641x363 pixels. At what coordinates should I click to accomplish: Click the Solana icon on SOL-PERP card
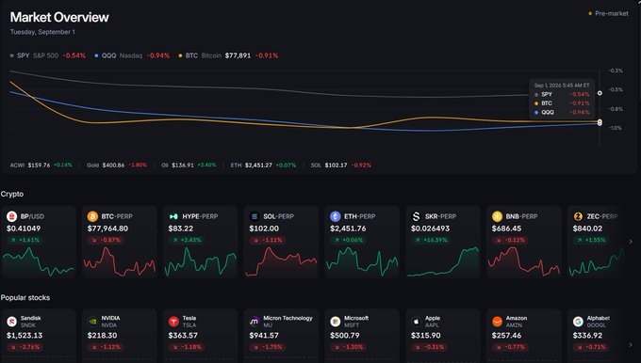(x=255, y=216)
